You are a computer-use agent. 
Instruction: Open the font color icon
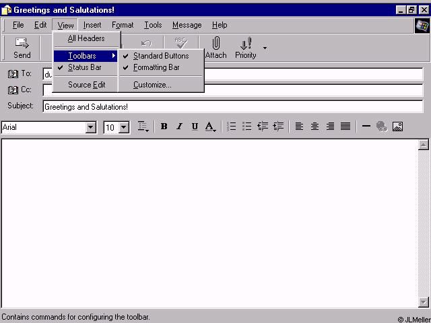(210, 127)
